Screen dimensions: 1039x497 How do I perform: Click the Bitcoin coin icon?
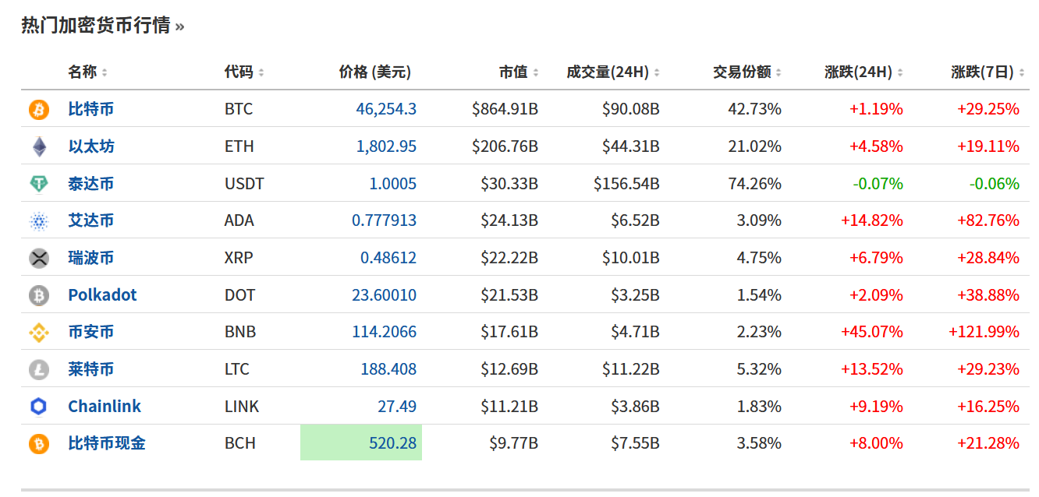[38, 109]
